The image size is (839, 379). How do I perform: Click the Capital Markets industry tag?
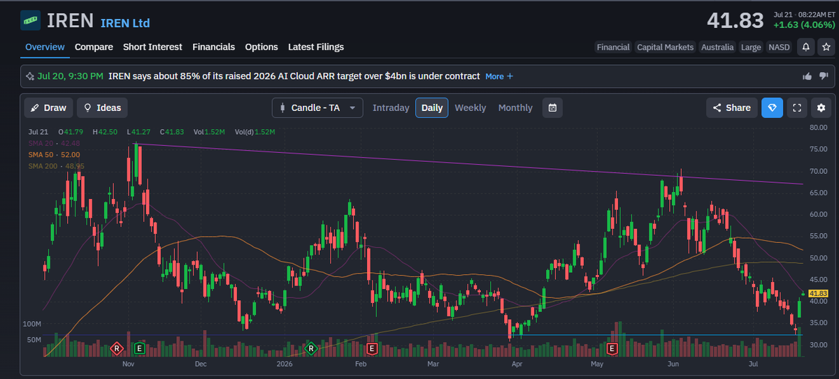point(665,47)
